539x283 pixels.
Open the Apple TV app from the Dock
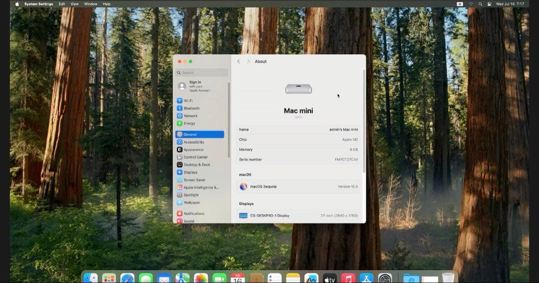pos(330,278)
